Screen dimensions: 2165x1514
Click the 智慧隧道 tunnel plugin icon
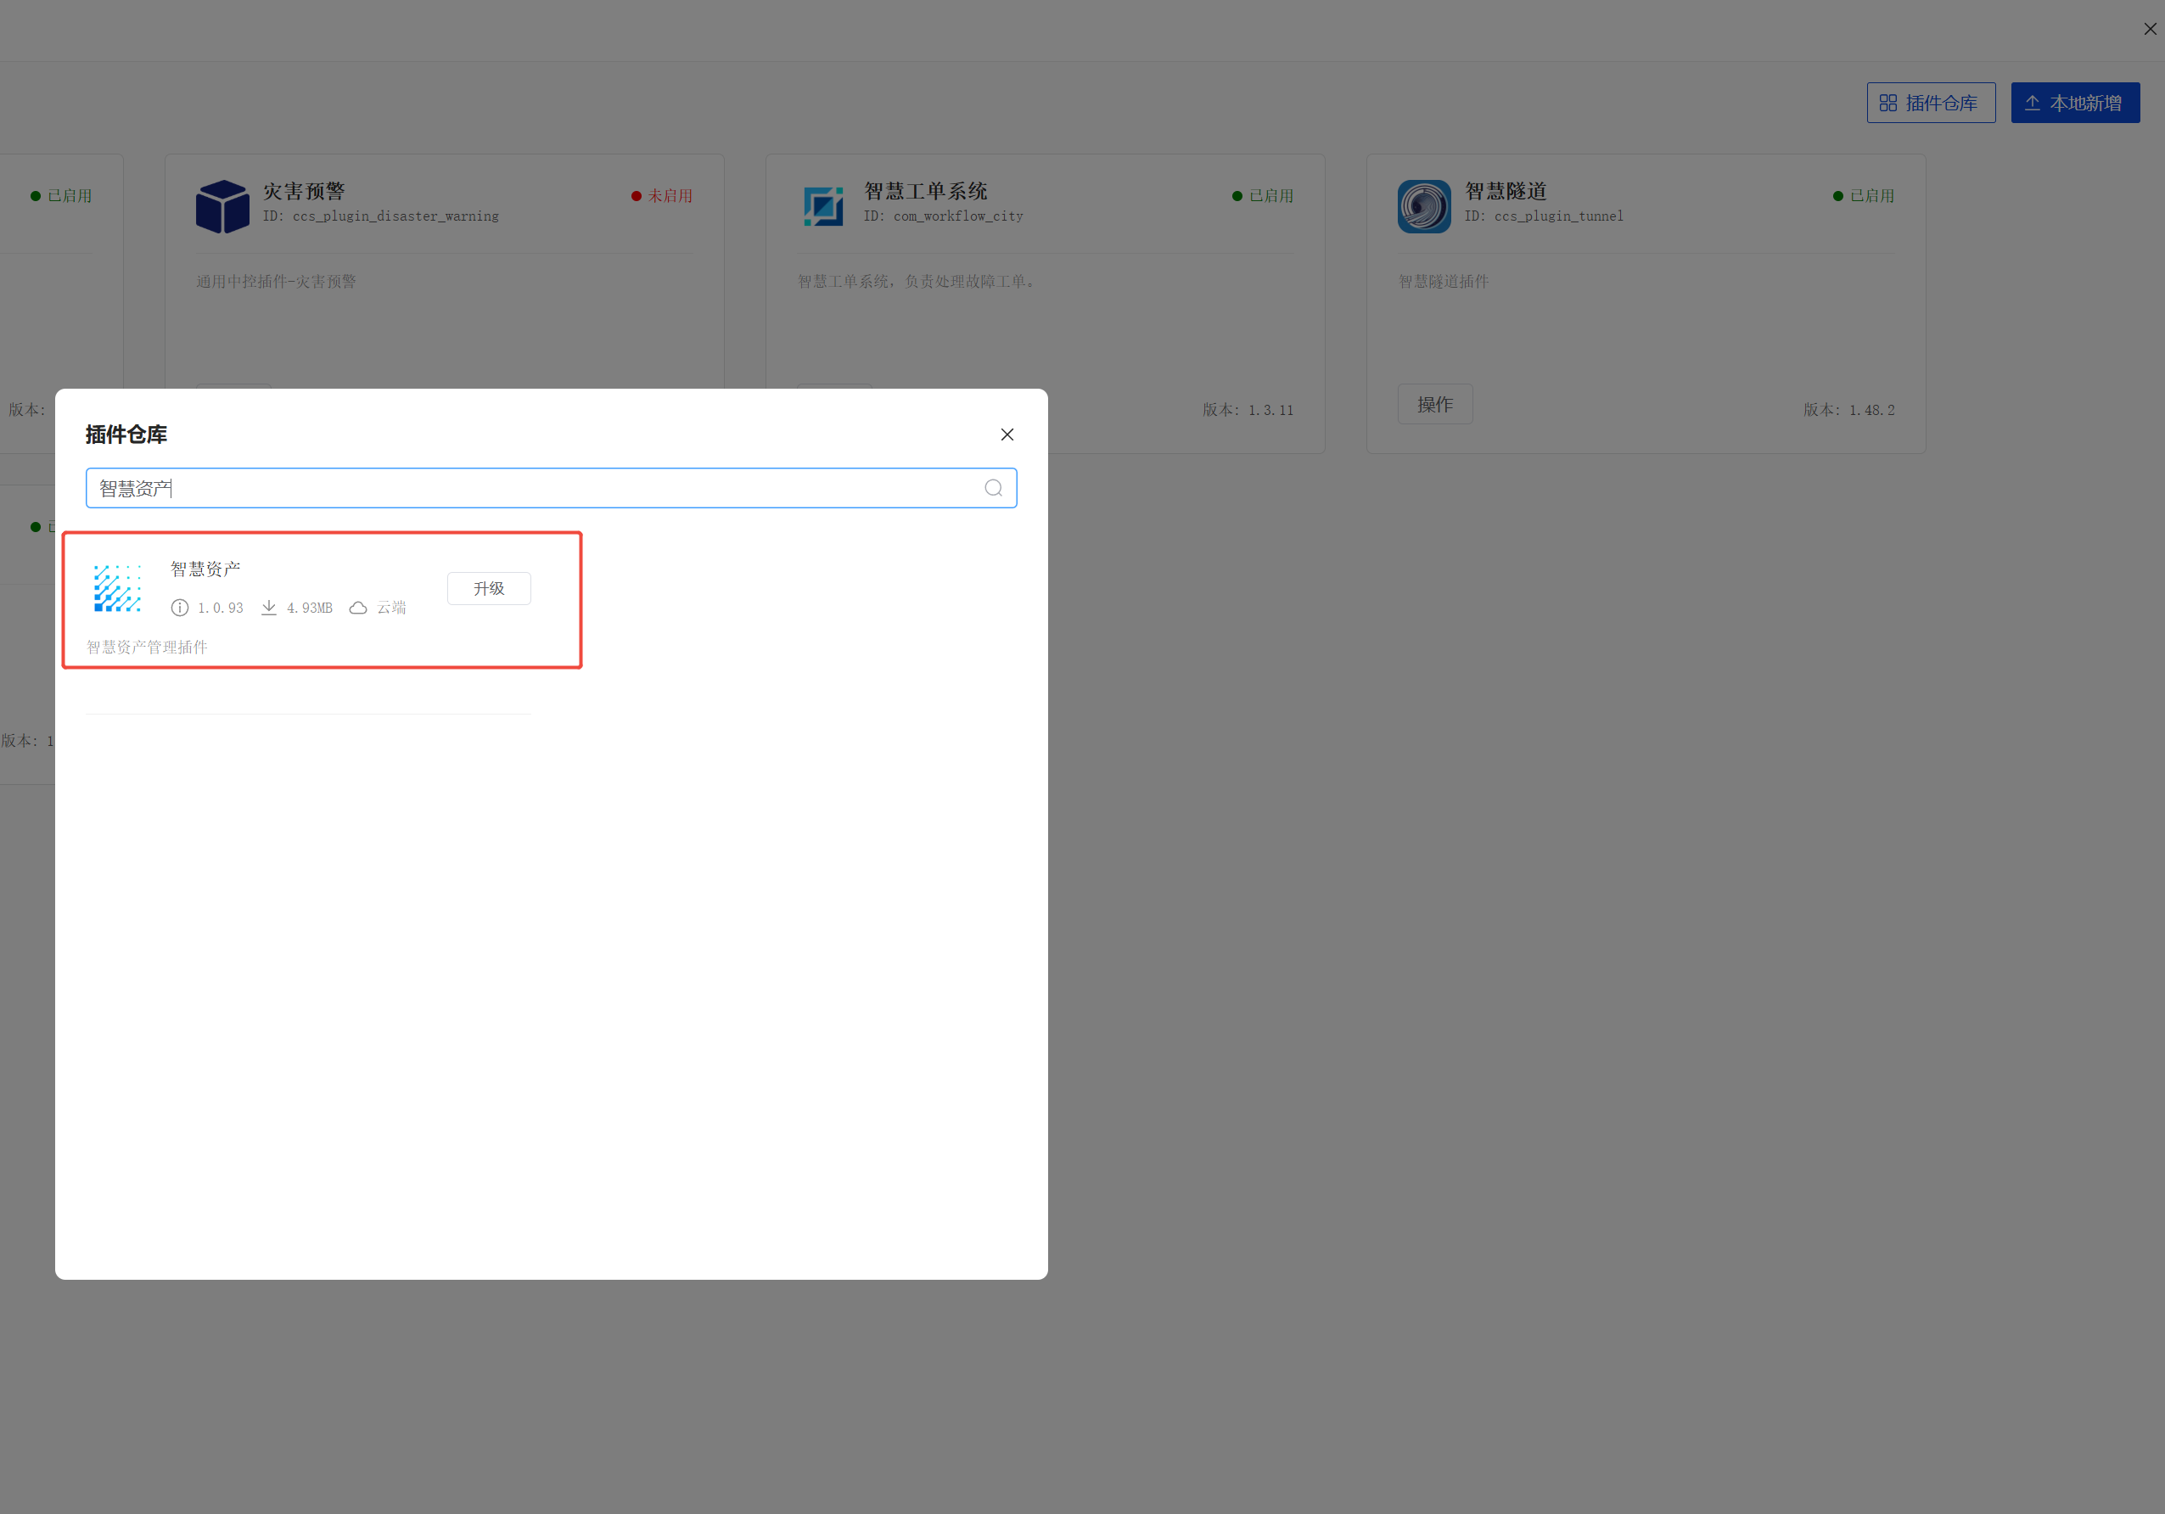tap(1424, 206)
